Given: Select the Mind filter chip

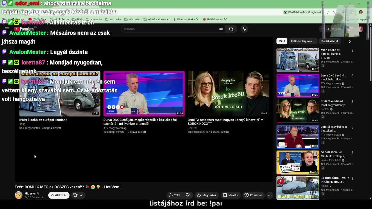Looking at the screenshot, I should pyautogui.click(x=282, y=41).
